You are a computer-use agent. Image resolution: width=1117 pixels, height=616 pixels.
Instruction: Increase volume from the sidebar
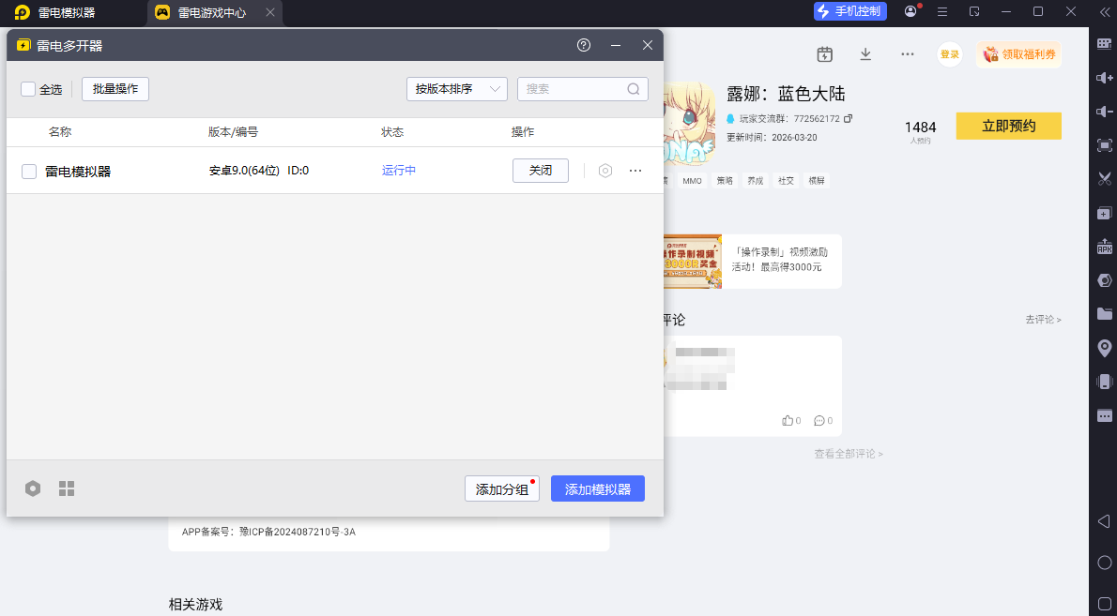pyautogui.click(x=1104, y=78)
